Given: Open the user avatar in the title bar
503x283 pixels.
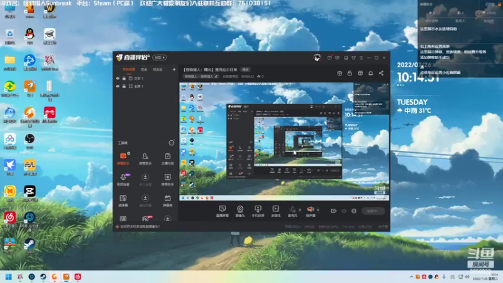Looking at the screenshot, I should 317,58.
